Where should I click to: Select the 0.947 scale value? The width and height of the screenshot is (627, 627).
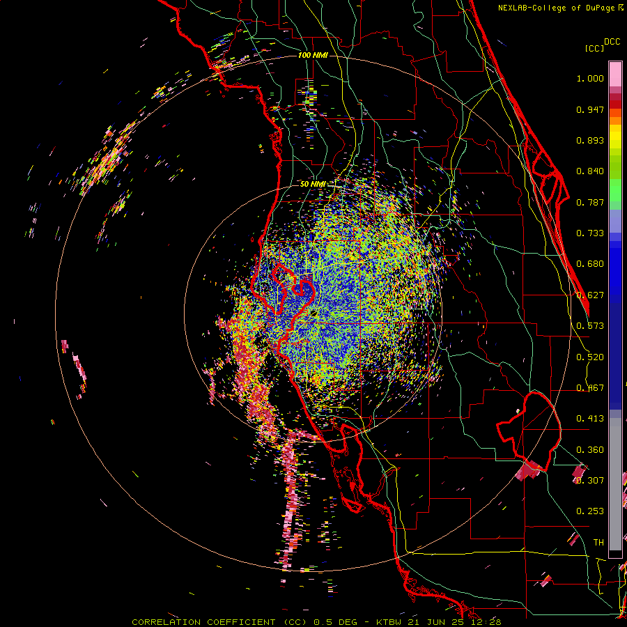tap(590, 109)
